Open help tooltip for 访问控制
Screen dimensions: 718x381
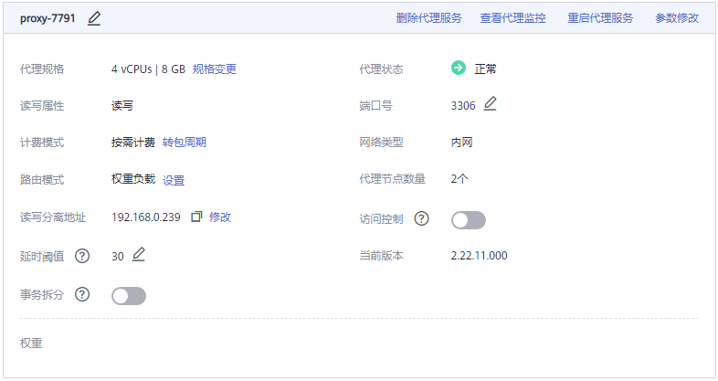[x=421, y=218]
